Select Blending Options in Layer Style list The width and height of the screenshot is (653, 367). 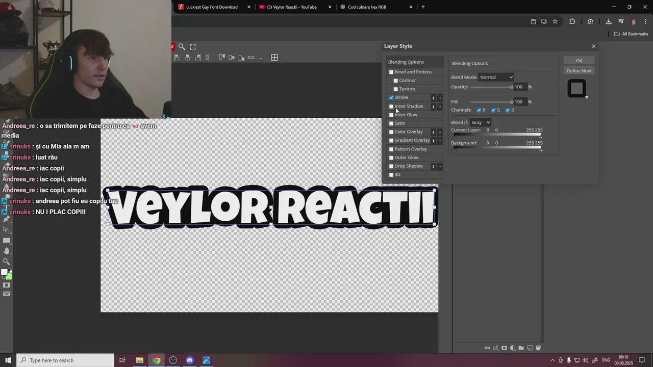click(x=406, y=62)
